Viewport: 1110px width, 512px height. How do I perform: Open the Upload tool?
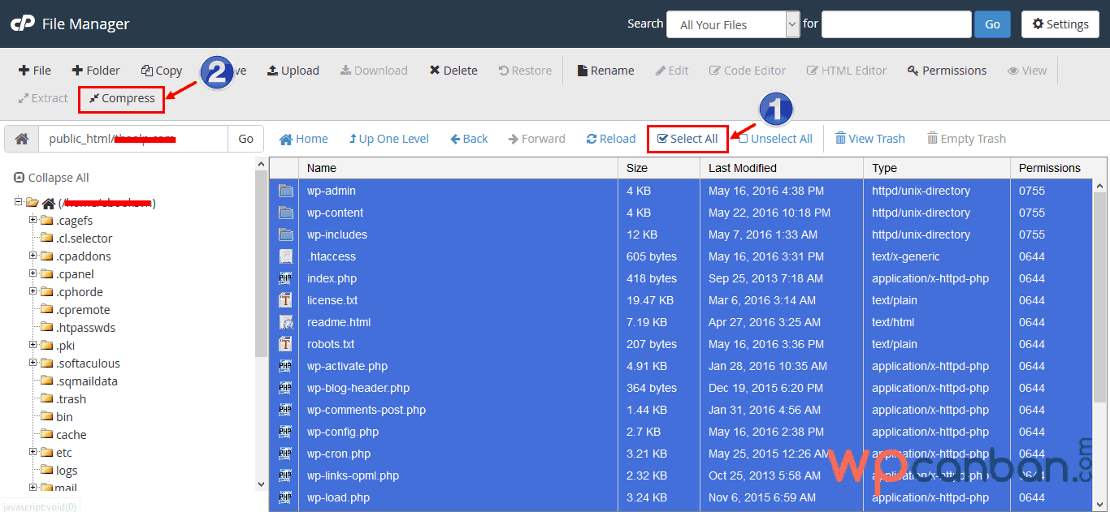pos(293,71)
